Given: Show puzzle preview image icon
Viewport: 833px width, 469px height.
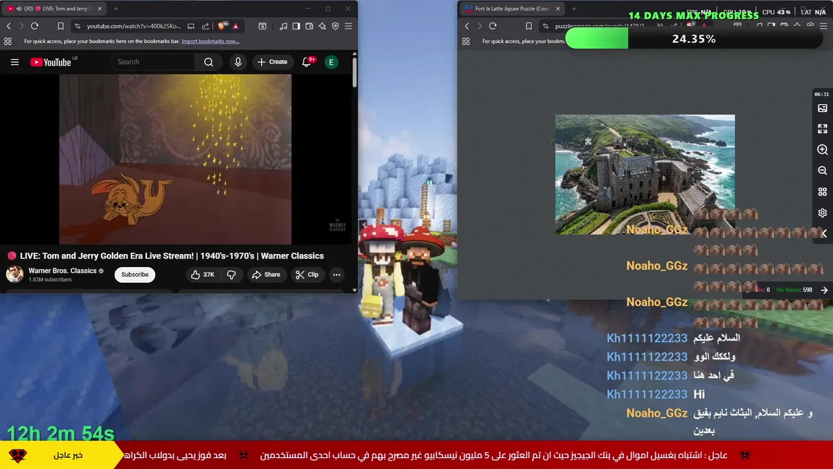Looking at the screenshot, I should pyautogui.click(x=823, y=108).
